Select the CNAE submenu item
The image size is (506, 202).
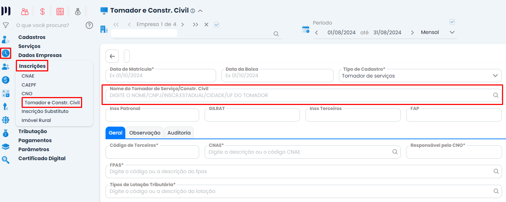28,76
